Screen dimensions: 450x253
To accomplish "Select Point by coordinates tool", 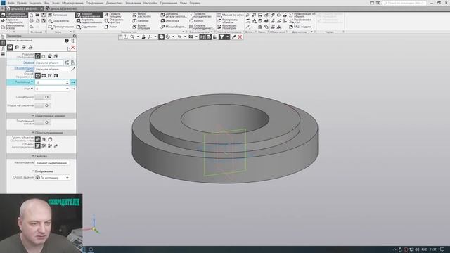I will click(201, 15).
